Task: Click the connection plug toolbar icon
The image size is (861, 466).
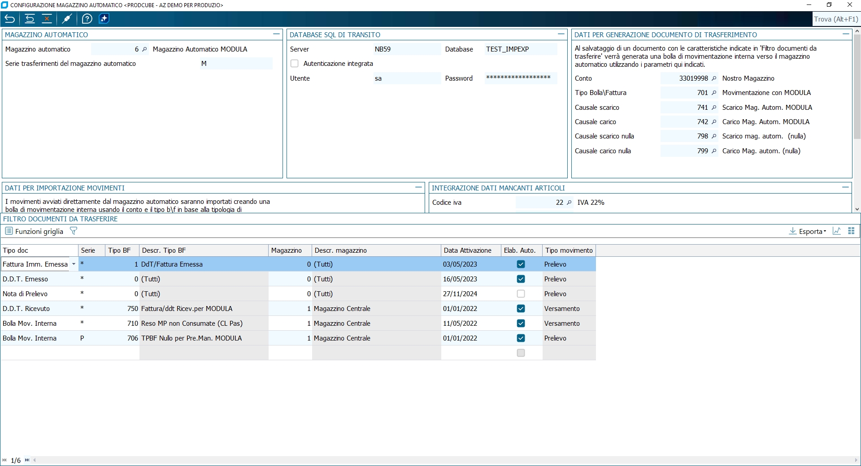Action: pyautogui.click(x=67, y=19)
